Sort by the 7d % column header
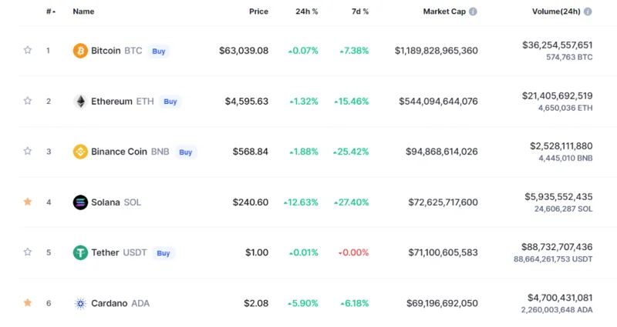 coord(360,12)
